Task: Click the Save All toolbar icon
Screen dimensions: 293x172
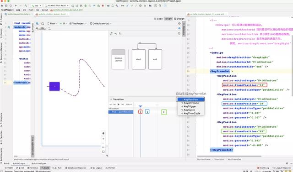Action: [6, 5]
